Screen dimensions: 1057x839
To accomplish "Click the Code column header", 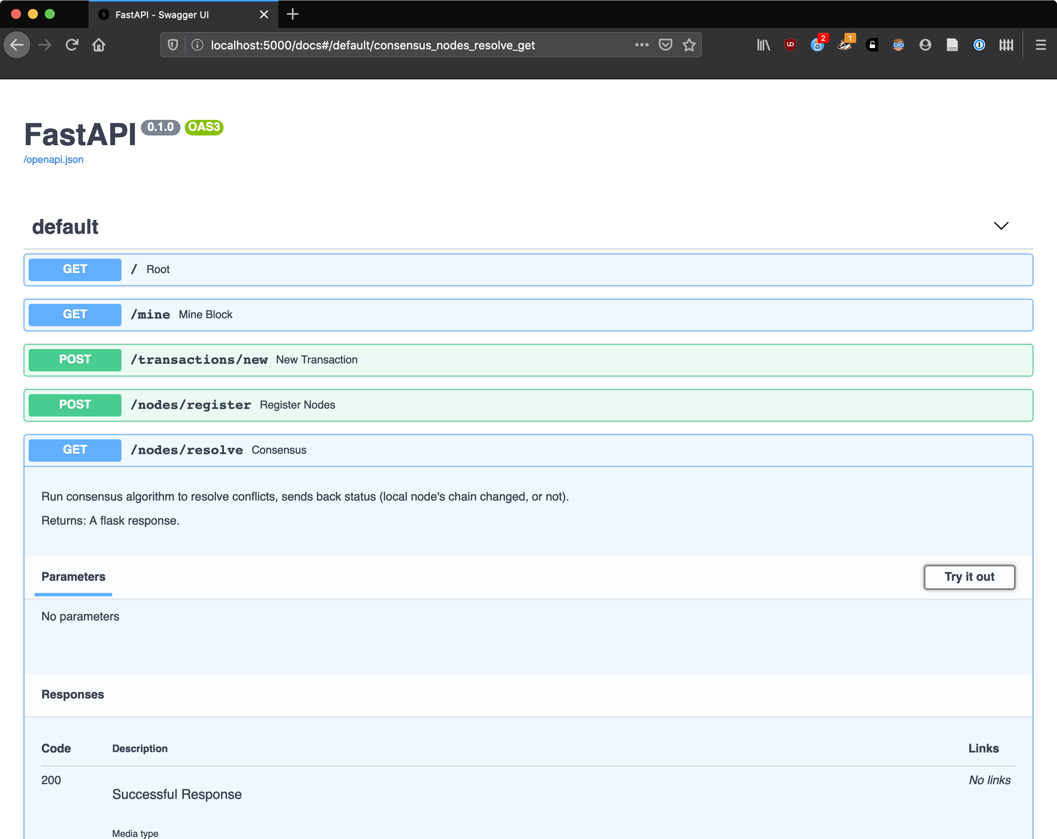I will [x=56, y=748].
